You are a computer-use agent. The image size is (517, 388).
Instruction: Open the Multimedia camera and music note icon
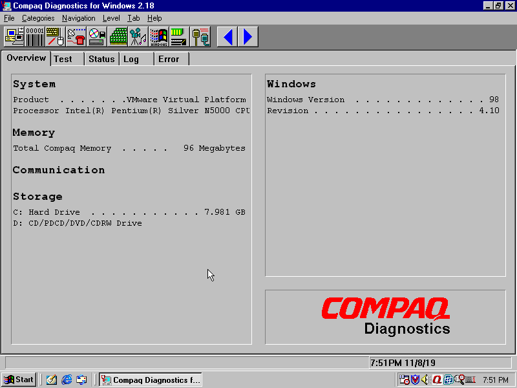click(138, 37)
